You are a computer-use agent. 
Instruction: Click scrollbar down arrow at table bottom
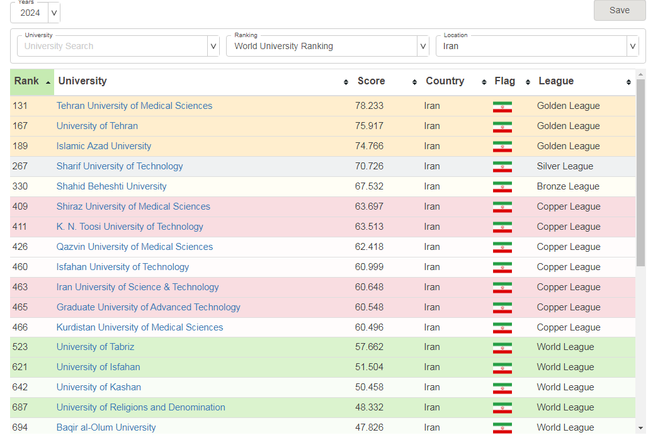click(x=640, y=428)
